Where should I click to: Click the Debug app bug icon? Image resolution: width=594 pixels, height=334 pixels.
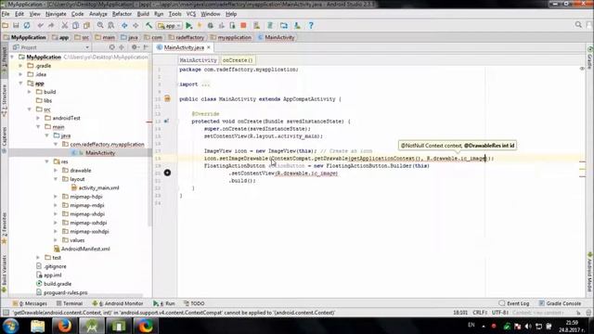pyautogui.click(x=211, y=25)
